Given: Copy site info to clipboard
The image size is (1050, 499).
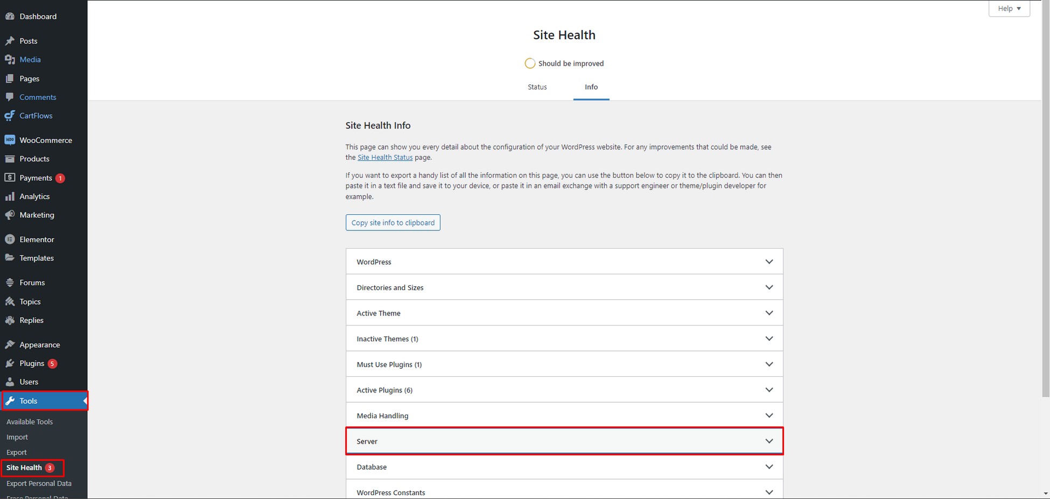Looking at the screenshot, I should point(393,223).
